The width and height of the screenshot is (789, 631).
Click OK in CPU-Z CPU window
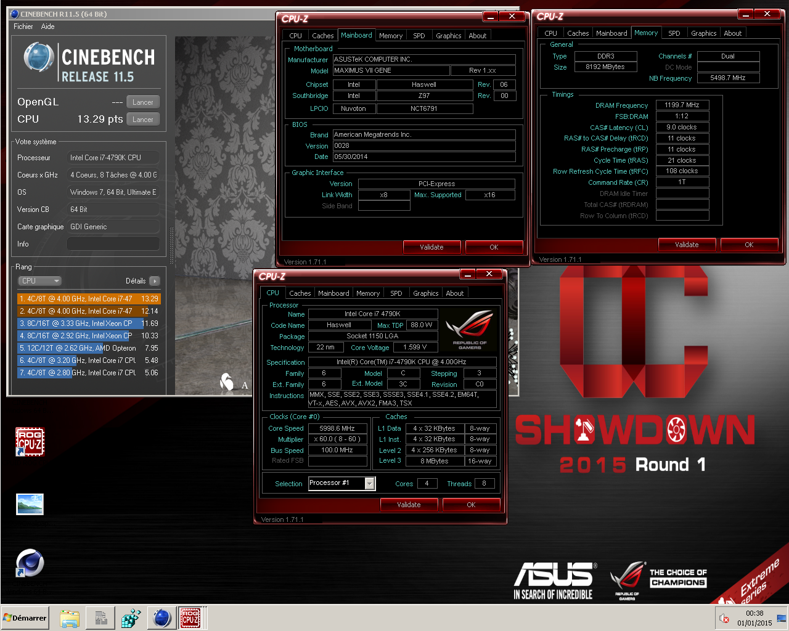click(x=471, y=505)
